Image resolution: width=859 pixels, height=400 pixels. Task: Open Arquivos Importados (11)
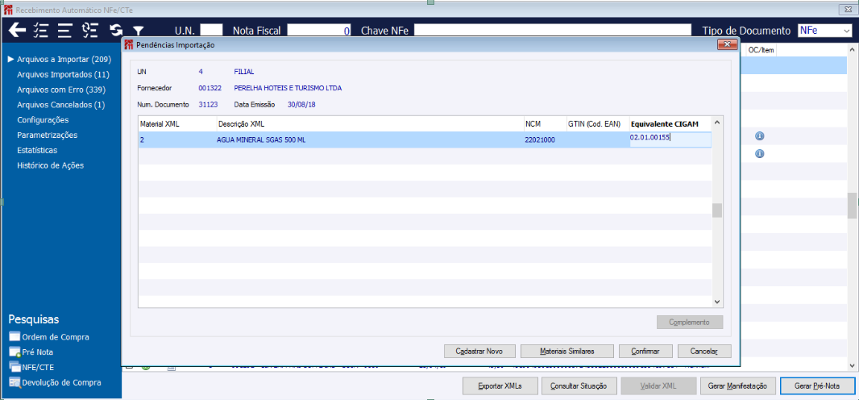63,74
